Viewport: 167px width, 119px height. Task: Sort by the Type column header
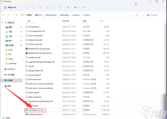84,21
